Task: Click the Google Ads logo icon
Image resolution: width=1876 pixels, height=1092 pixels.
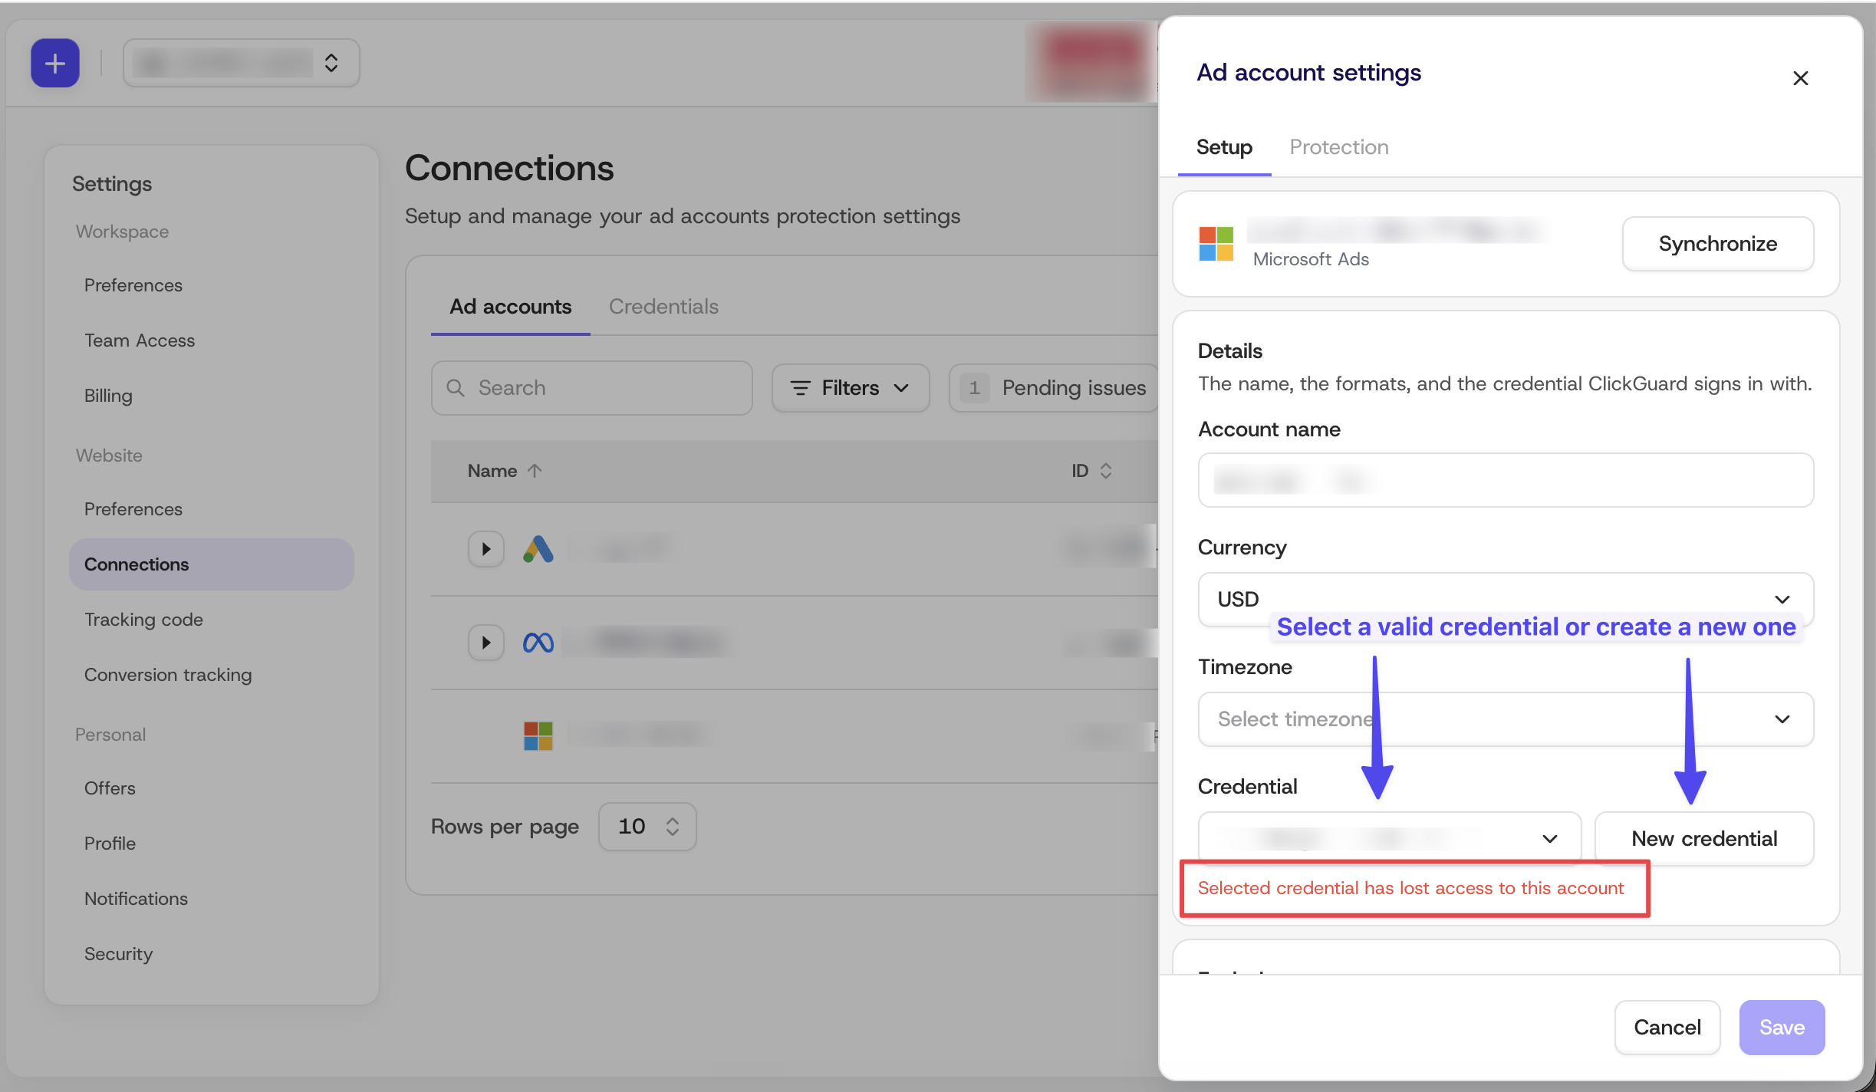Action: coord(538,549)
